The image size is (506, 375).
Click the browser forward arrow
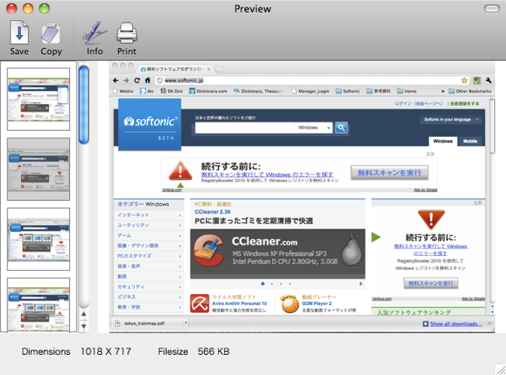pyautogui.click(x=126, y=80)
